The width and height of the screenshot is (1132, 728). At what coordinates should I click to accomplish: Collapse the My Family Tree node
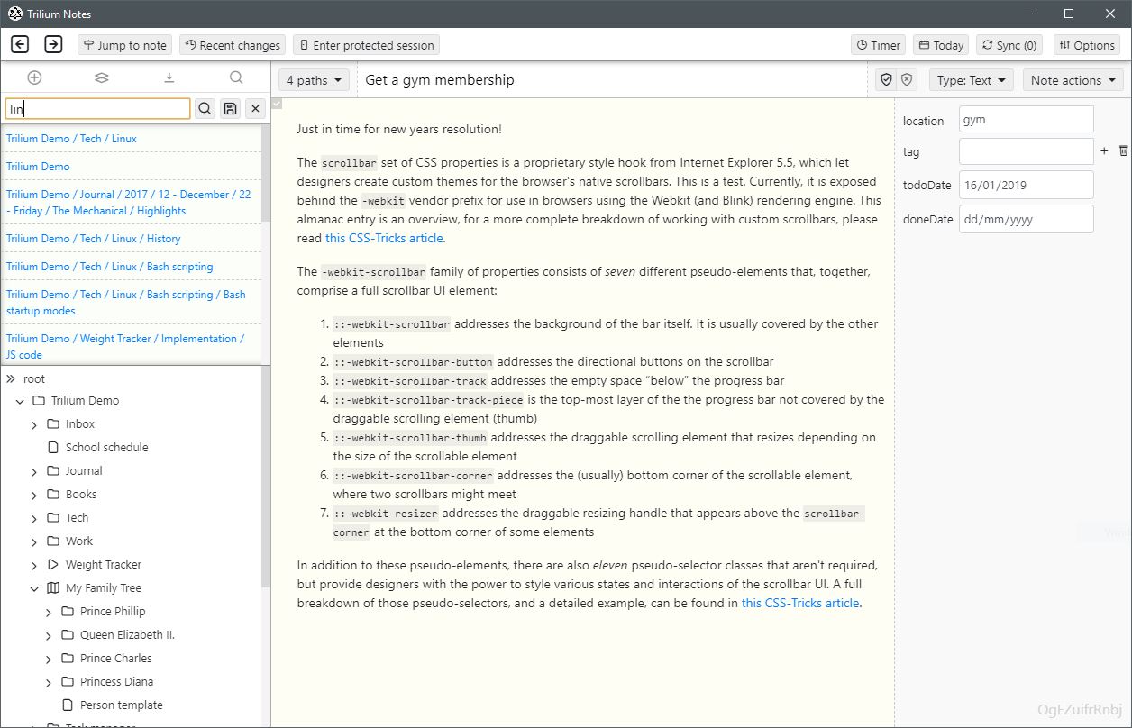pyautogui.click(x=34, y=588)
